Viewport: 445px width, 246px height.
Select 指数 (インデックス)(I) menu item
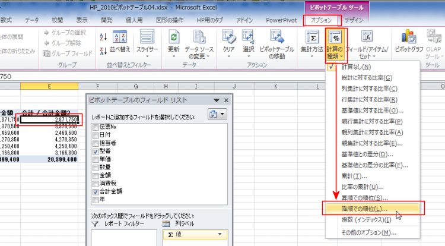[x=373, y=220]
